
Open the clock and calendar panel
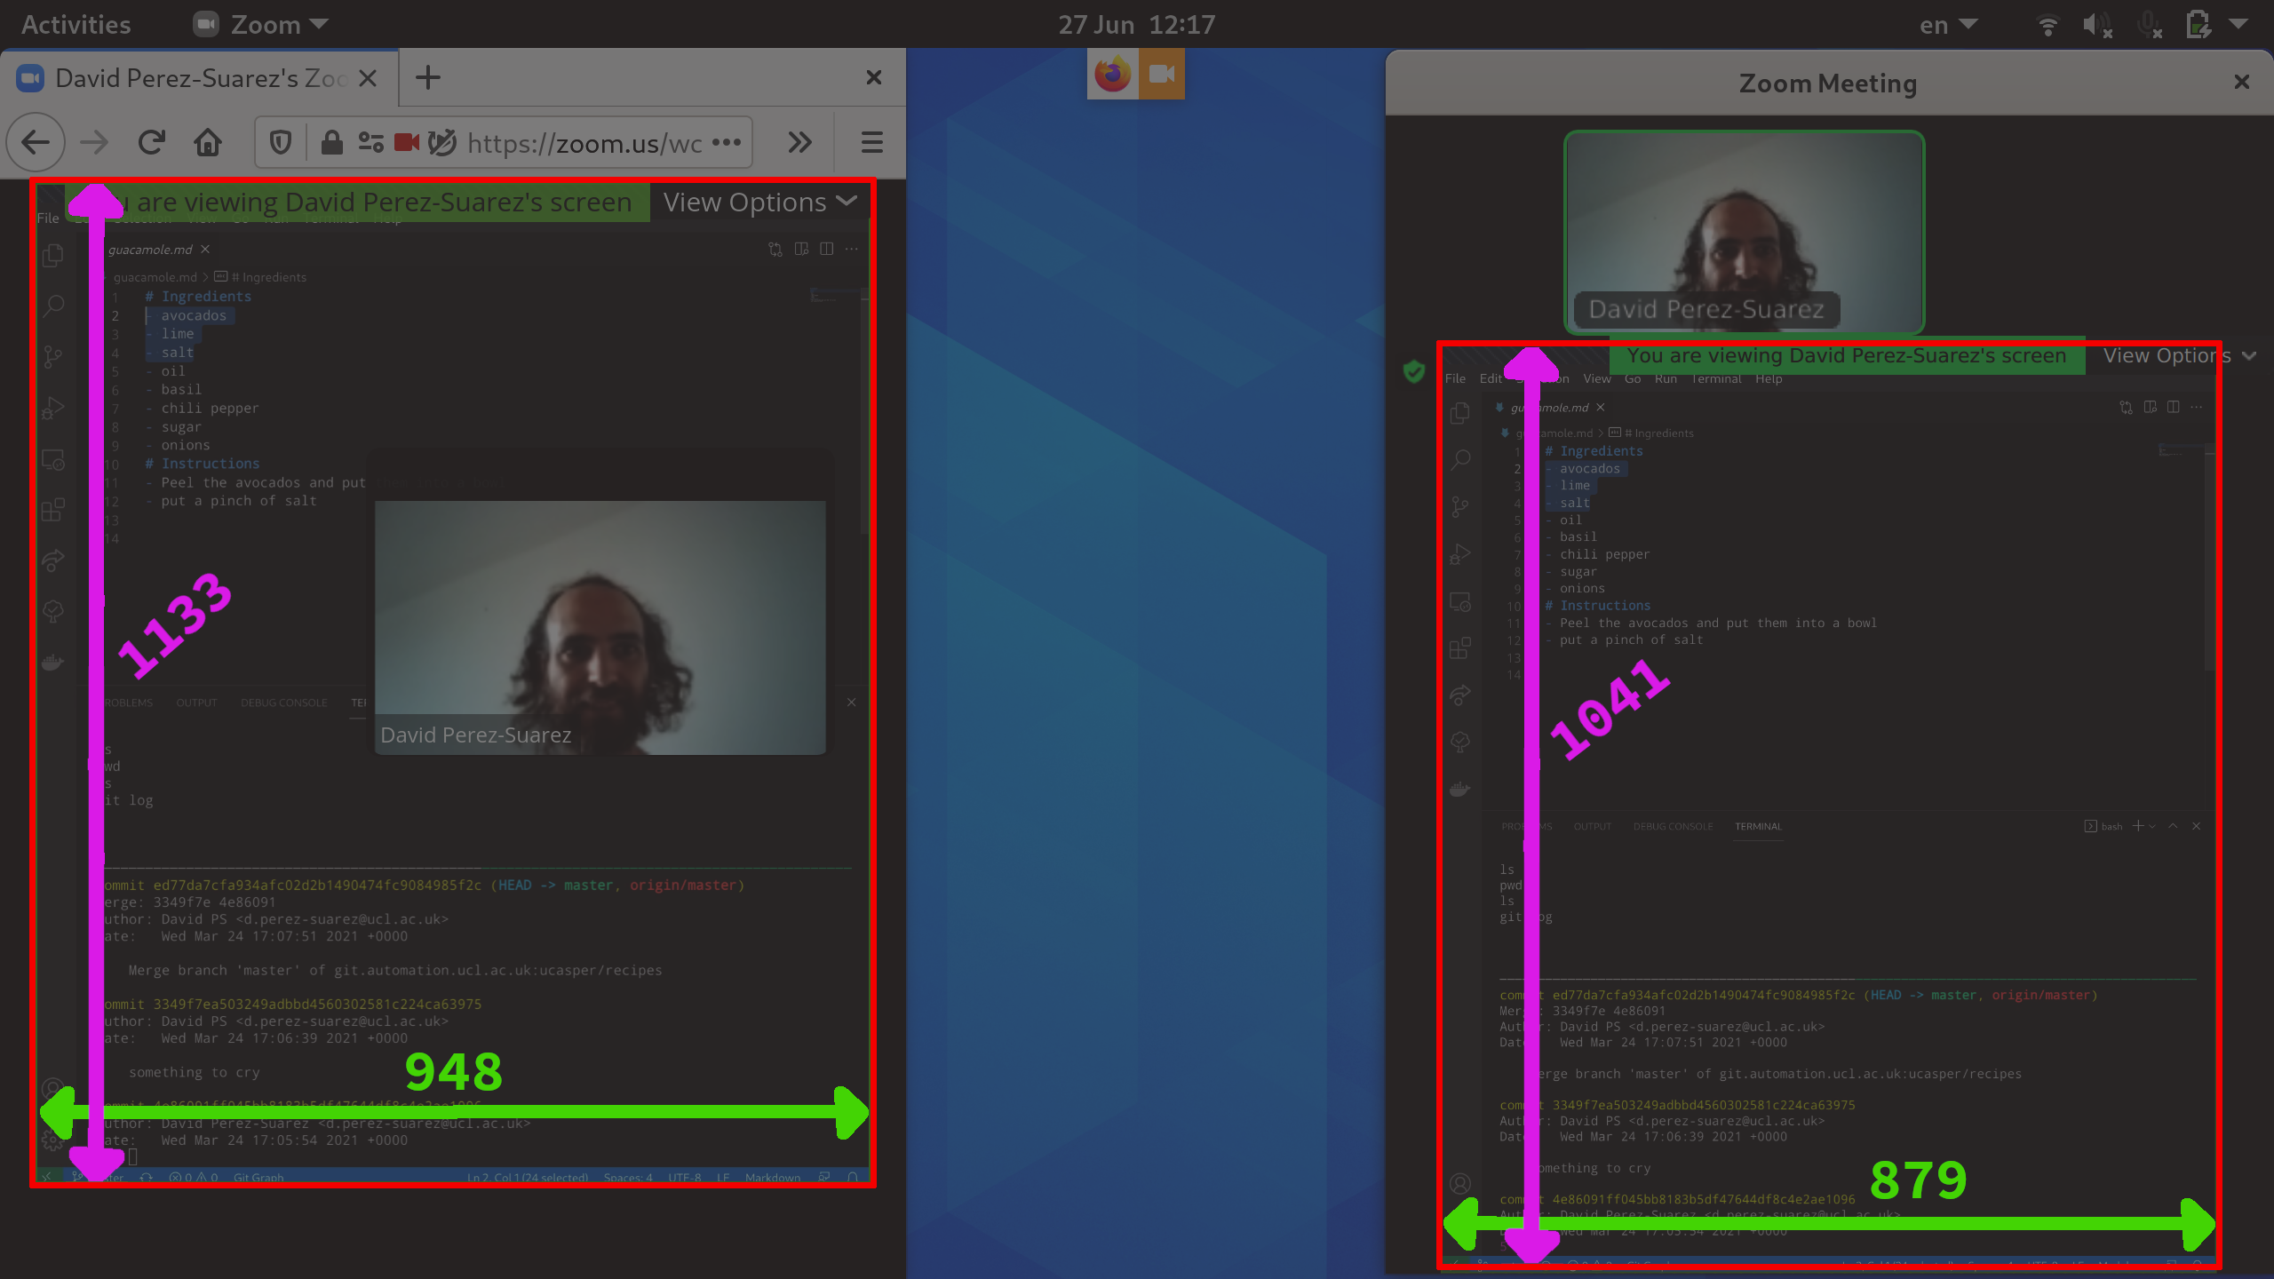tap(1136, 24)
